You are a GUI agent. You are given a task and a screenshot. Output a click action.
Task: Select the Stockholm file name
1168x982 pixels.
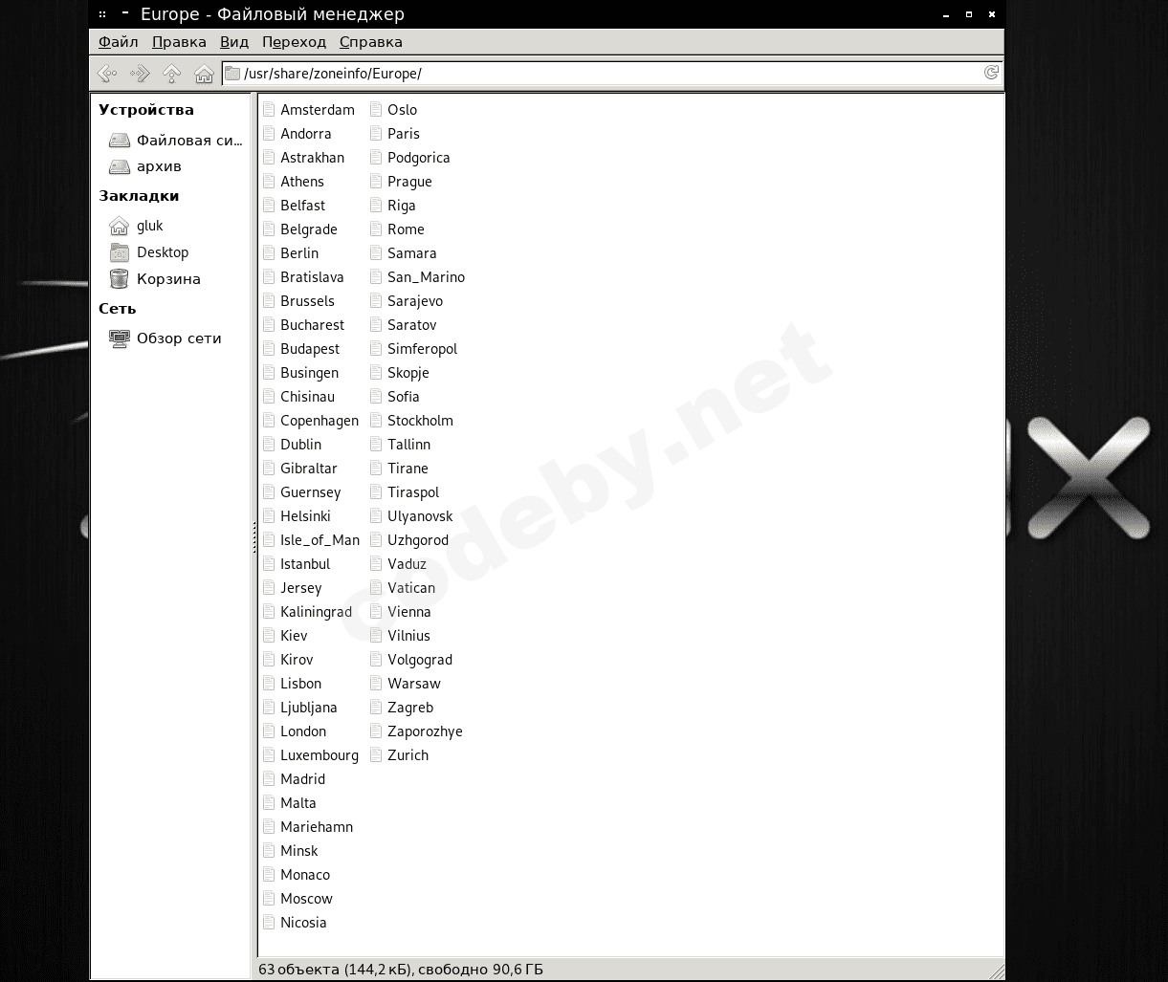(421, 421)
